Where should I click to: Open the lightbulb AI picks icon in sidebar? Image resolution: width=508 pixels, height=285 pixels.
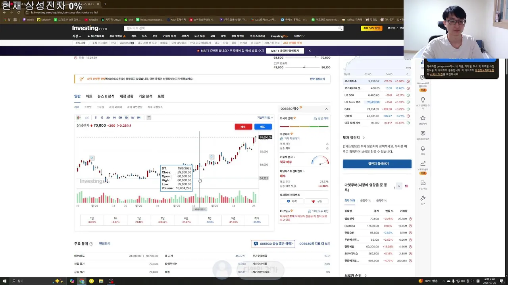[423, 100]
